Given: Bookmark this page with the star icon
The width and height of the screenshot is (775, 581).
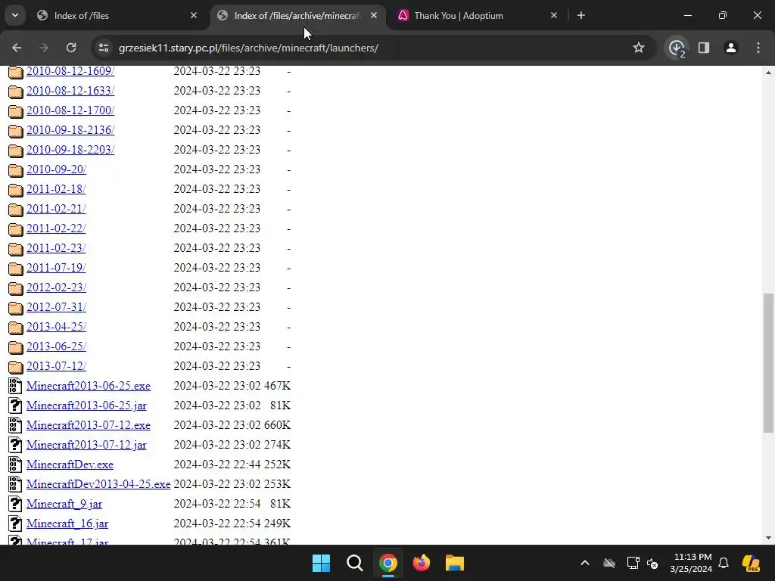Looking at the screenshot, I should tap(639, 48).
